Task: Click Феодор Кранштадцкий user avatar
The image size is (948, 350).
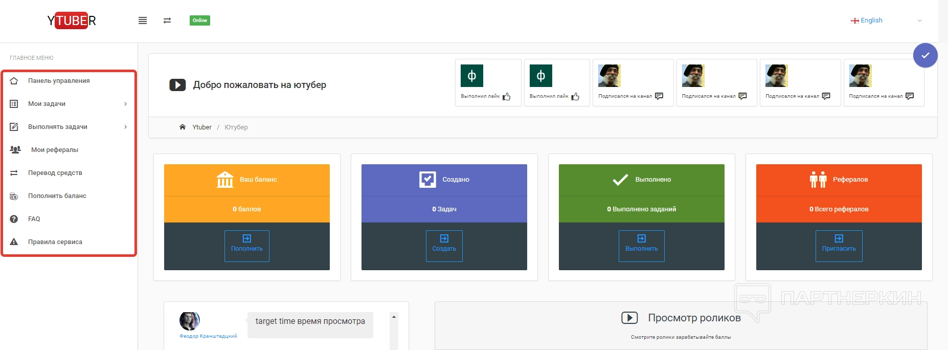Action: [189, 321]
